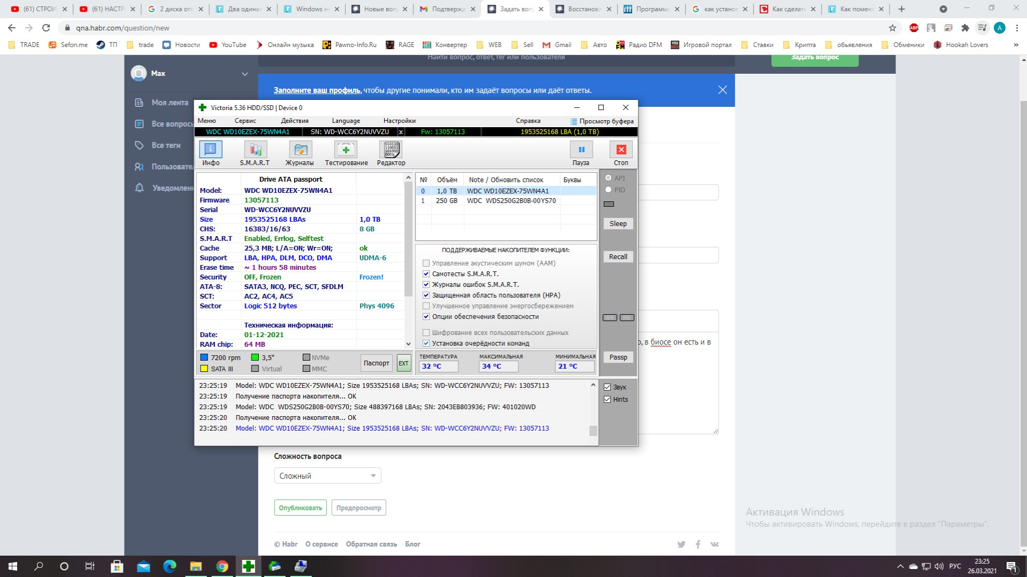
Task: Bookmark this page with the star icon
Action: tap(892, 28)
